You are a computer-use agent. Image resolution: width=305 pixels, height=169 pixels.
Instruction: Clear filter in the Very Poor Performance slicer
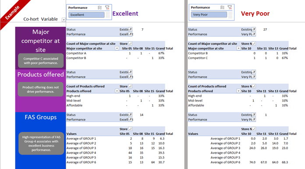(x=230, y=7)
